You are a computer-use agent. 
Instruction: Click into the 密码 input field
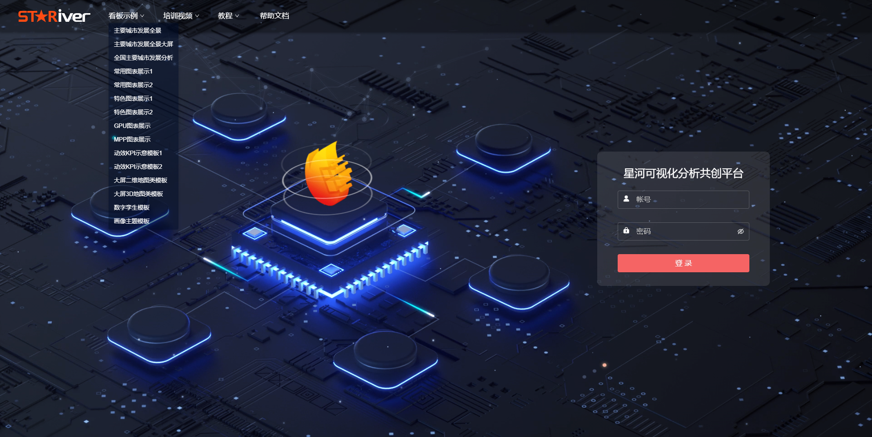tap(684, 231)
